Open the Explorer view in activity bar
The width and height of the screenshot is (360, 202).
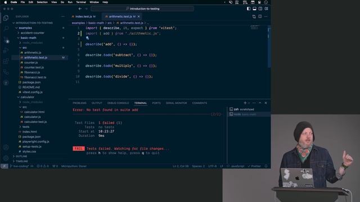6,18
